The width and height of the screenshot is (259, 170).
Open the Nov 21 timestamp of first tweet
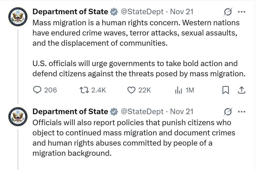182,12
